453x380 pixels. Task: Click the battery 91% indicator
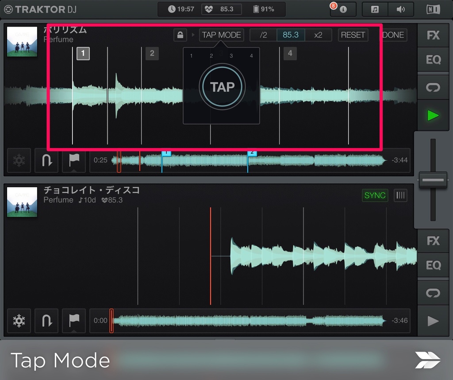[264, 9]
